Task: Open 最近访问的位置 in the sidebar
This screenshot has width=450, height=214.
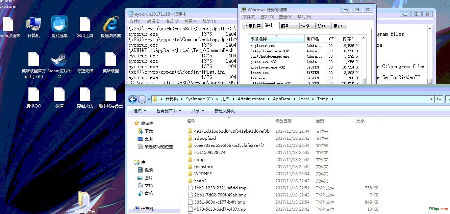Action: [155, 146]
